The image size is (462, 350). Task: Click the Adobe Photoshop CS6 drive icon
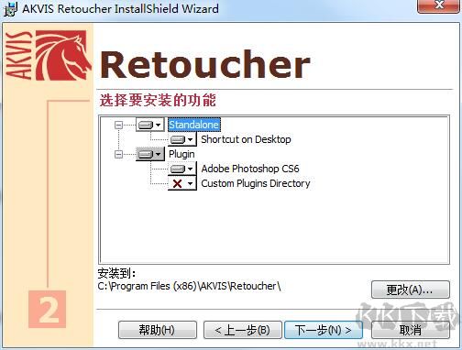tap(178, 169)
